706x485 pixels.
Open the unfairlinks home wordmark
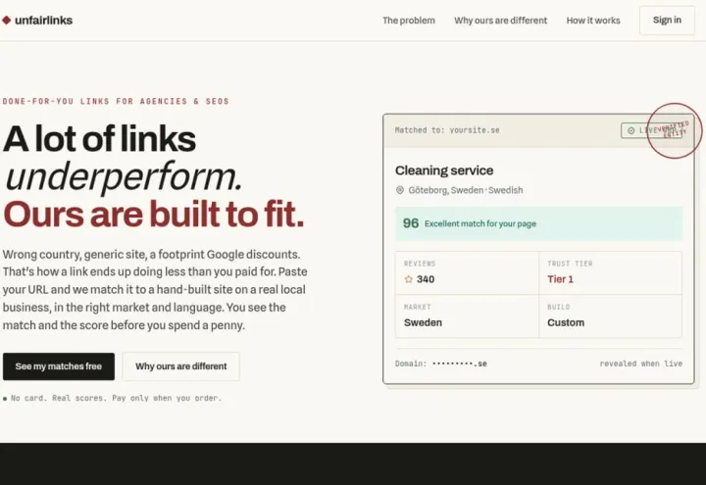coord(43,21)
